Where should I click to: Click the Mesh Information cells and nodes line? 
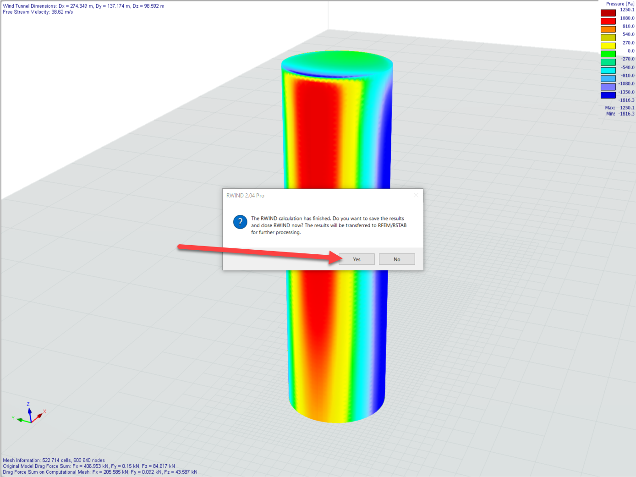click(x=54, y=460)
